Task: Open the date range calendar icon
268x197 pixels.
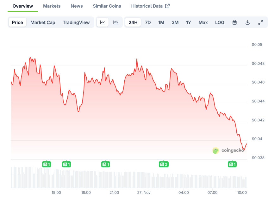Action: pyautogui.click(x=234, y=22)
